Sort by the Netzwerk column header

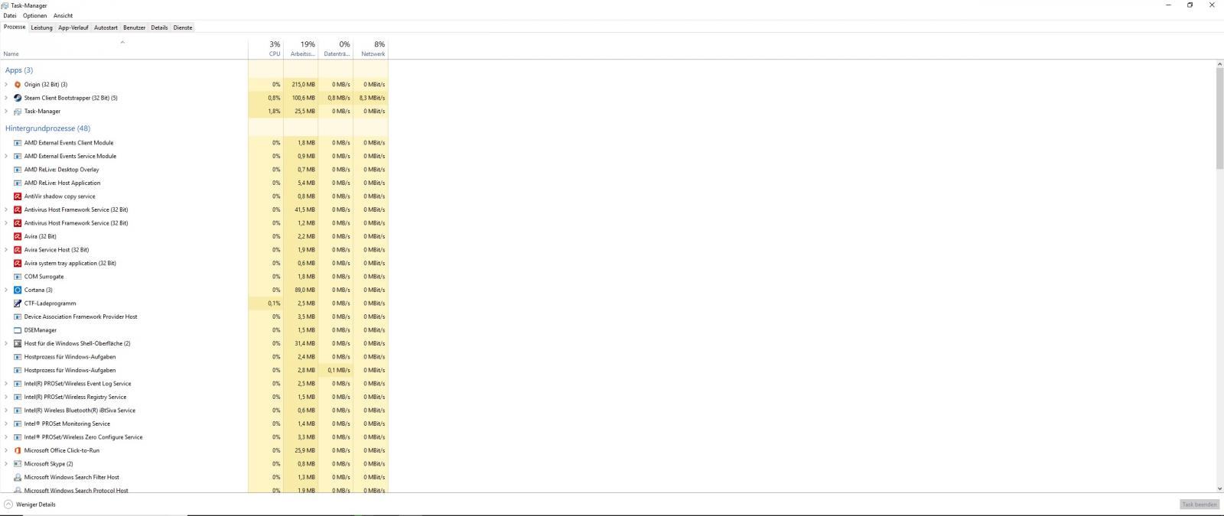click(x=371, y=49)
